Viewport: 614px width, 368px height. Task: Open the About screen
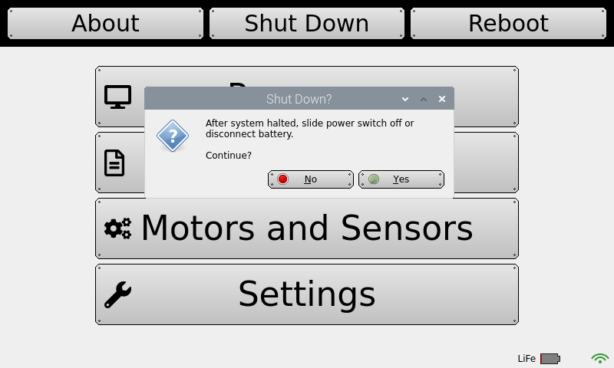click(105, 24)
